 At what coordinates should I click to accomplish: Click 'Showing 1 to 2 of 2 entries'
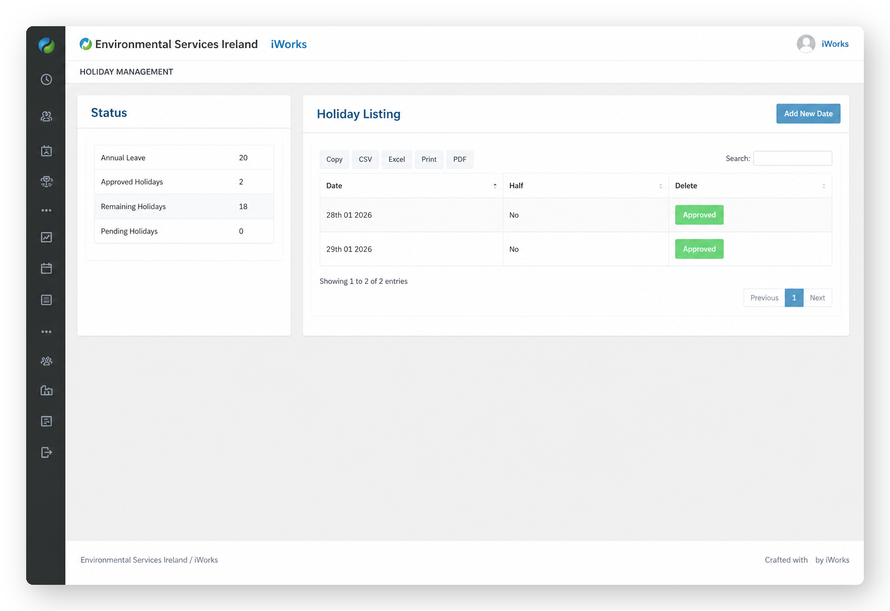(364, 281)
